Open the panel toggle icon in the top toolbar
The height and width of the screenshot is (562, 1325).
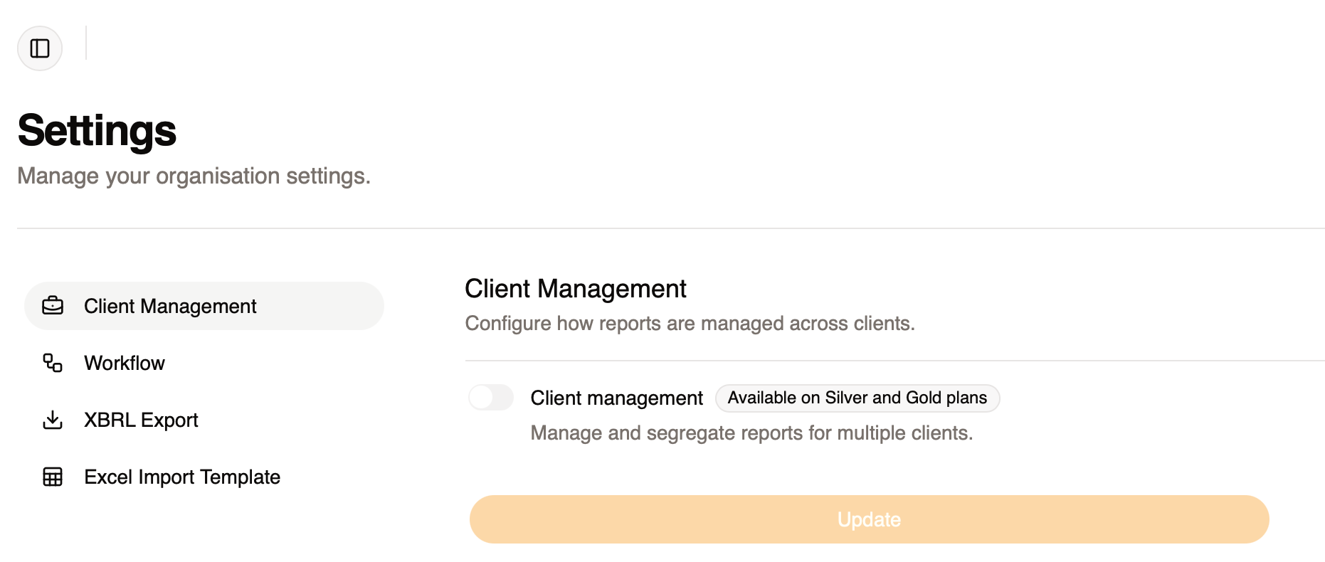(39, 48)
